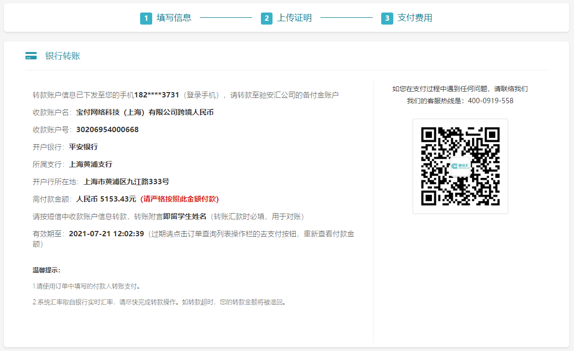Click step 3 number badge
Image resolution: width=574 pixels, height=351 pixels.
tap(387, 18)
